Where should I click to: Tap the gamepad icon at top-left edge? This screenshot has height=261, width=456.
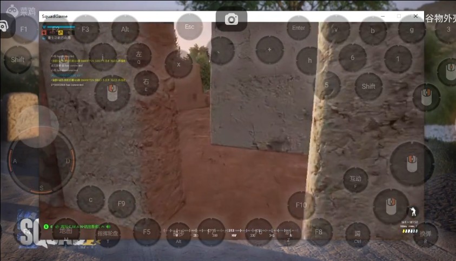coord(3,25)
